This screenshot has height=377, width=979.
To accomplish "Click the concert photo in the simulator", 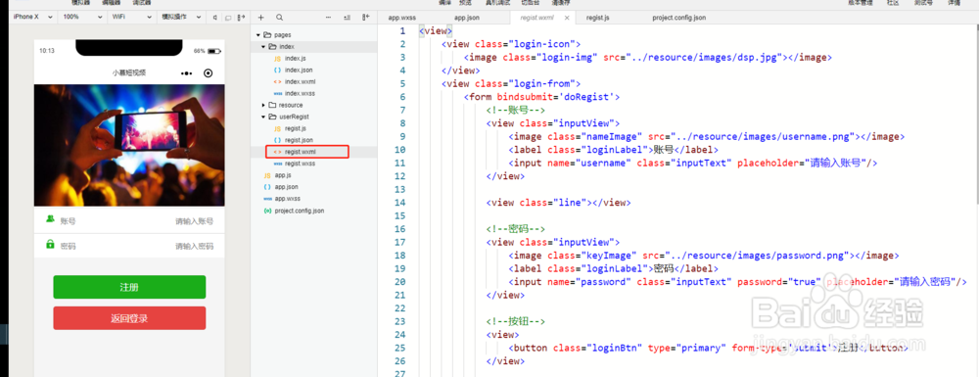I will tap(129, 146).
